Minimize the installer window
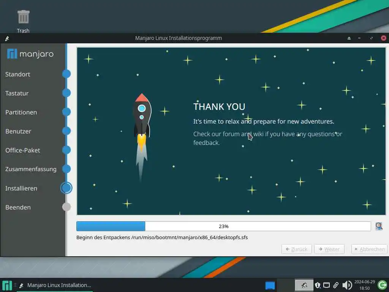This screenshot has width=389, height=292. [x=359, y=38]
